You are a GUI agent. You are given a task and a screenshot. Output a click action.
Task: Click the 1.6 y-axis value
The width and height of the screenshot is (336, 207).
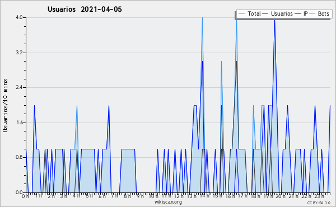pyautogui.click(x=19, y=123)
